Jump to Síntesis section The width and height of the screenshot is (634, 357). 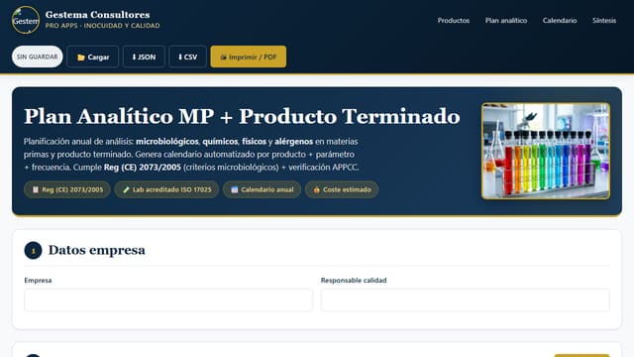coord(604,20)
